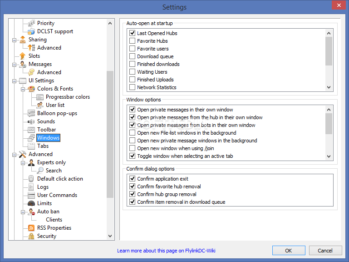Image resolution: width=349 pixels, height=262 pixels.
Task: Click the Search magnifying glass icon
Action: [40, 171]
